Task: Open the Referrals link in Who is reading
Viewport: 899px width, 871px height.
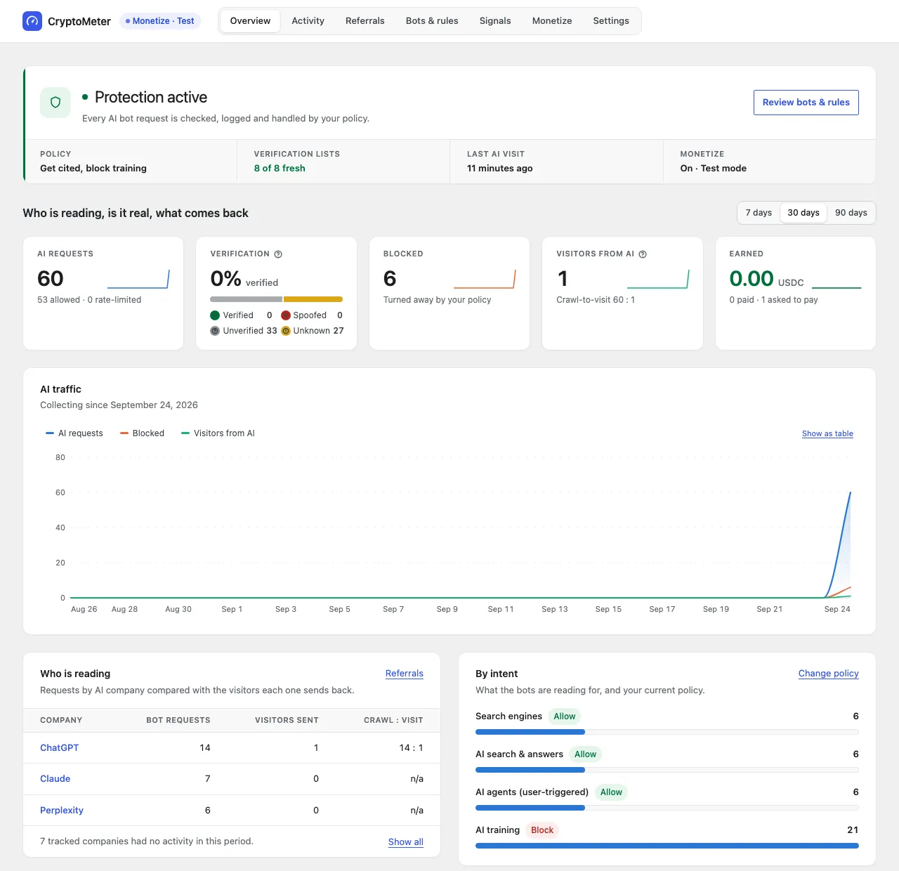Action: tap(405, 674)
